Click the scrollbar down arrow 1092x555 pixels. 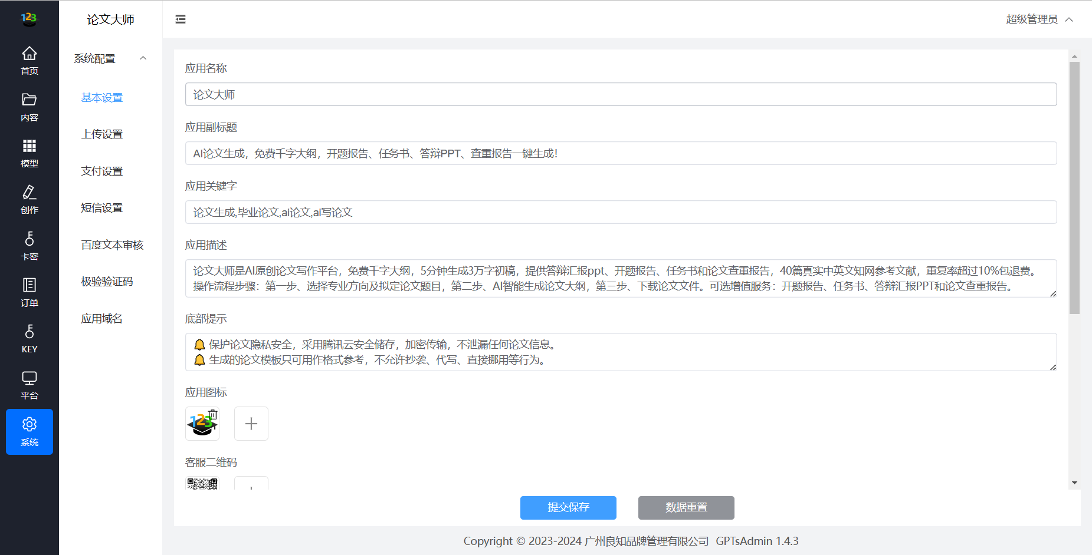pos(1074,483)
